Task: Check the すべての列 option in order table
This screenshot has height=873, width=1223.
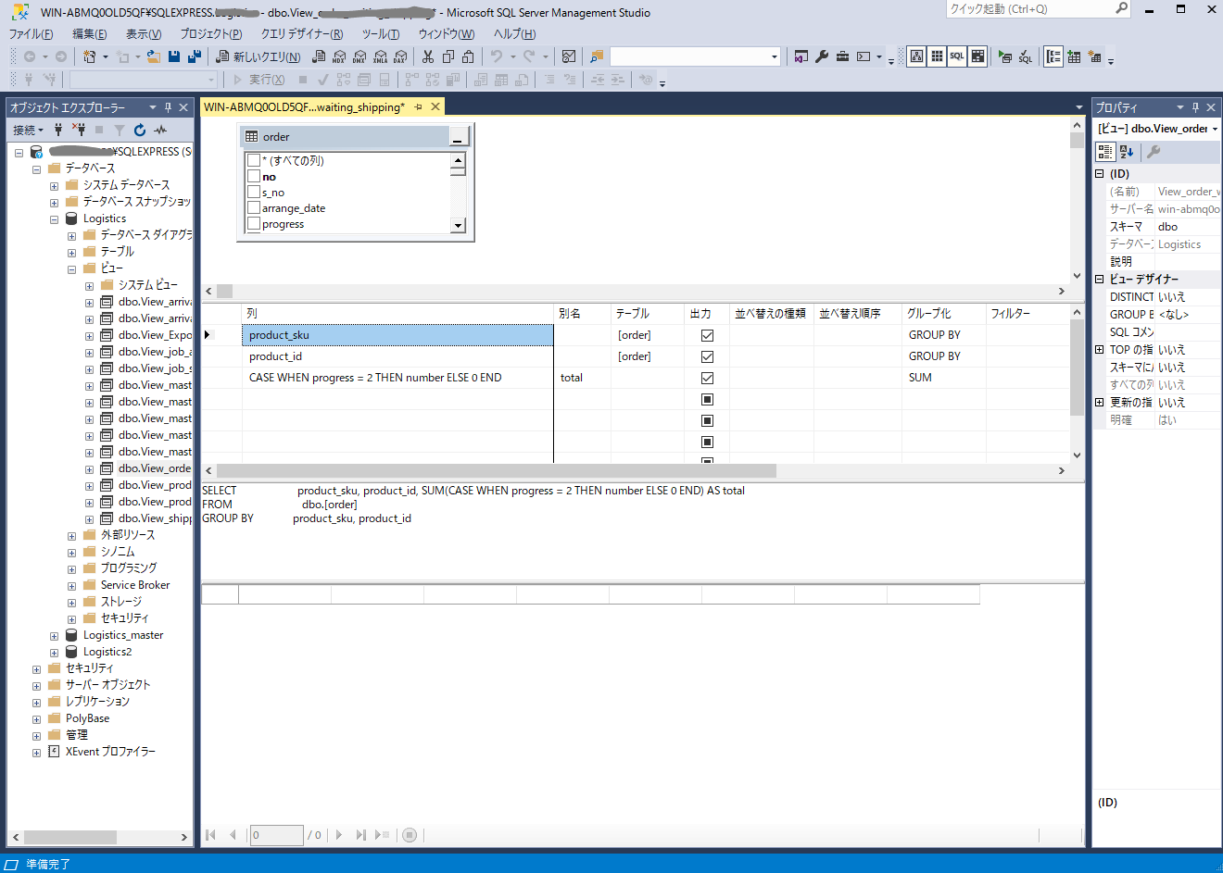Action: tap(254, 159)
